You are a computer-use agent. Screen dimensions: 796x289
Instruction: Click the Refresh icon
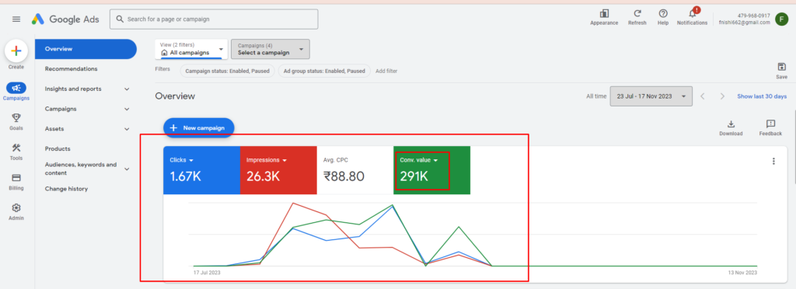637,14
